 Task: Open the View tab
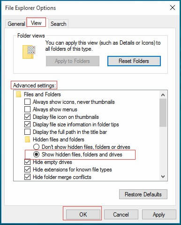pyautogui.click(x=36, y=23)
